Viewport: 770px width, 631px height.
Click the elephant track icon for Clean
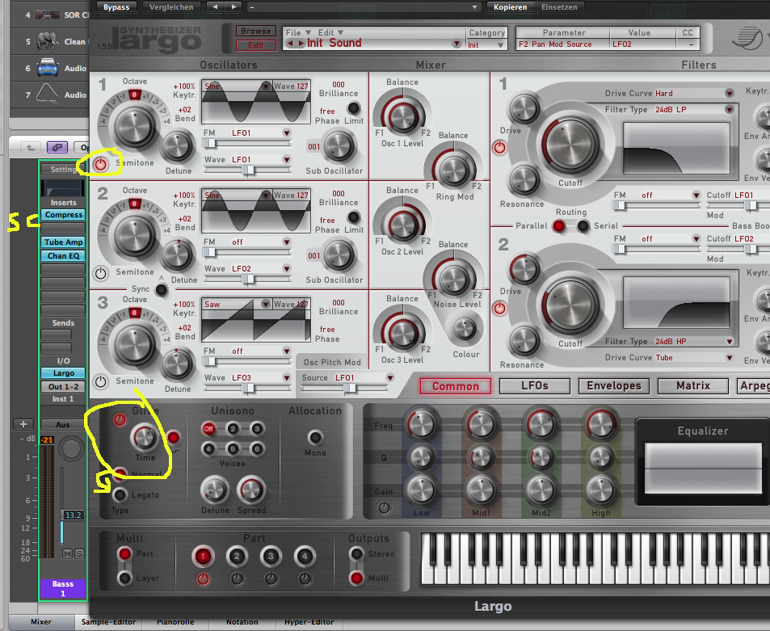click(x=48, y=41)
